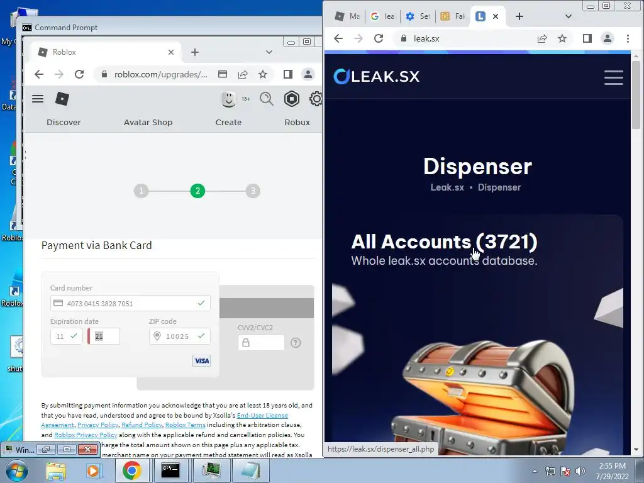Open a new tab in leak.sx window
644x483 pixels.
[x=519, y=16]
